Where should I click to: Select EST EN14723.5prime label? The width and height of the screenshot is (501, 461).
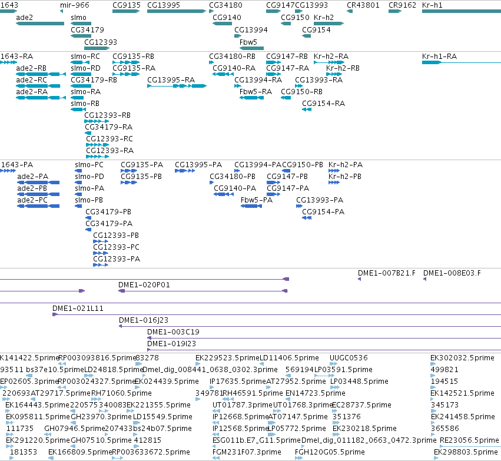click(x=316, y=393)
